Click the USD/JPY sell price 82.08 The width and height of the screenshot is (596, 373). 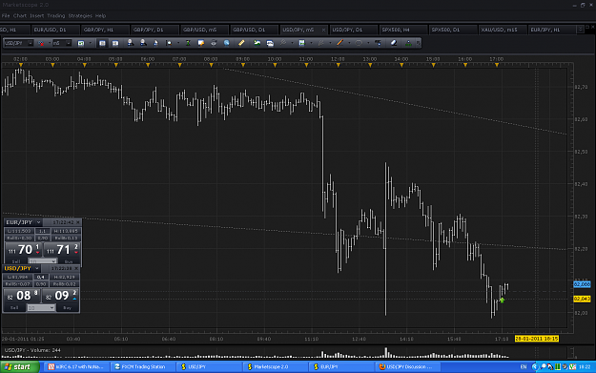click(x=22, y=296)
